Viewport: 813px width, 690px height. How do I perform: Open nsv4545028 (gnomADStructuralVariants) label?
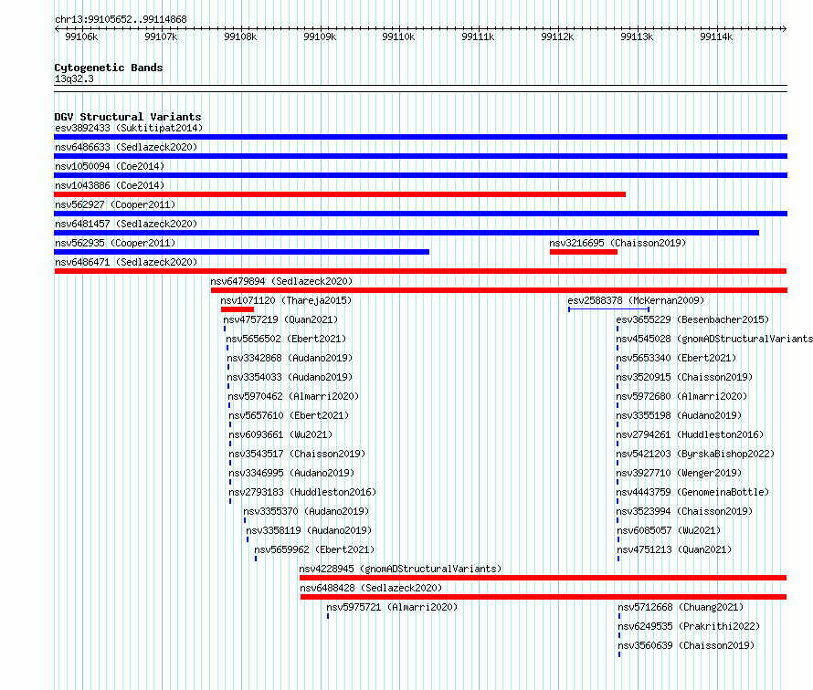(714, 339)
